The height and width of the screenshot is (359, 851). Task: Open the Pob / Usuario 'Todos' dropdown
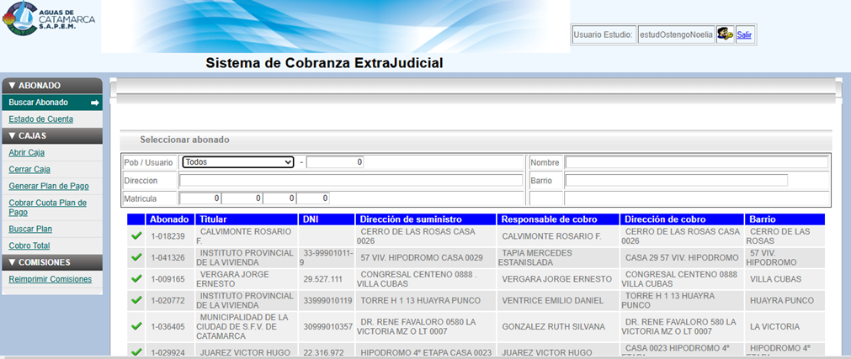coord(238,162)
